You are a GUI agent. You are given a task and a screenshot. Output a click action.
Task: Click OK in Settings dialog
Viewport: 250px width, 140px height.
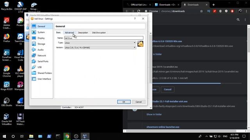[x=124, y=102]
